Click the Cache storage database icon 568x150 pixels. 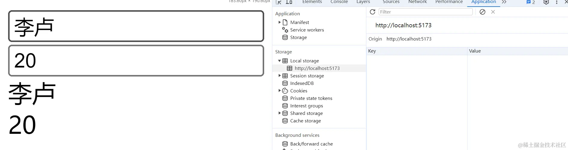(x=285, y=121)
